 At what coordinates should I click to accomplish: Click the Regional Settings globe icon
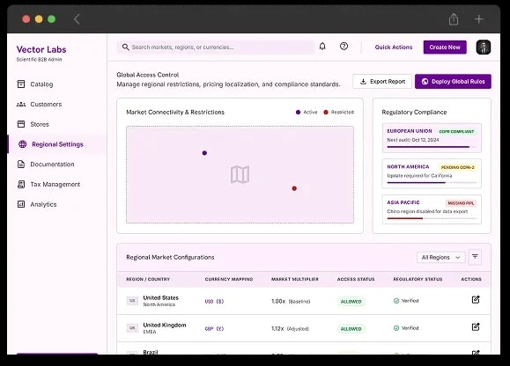pyautogui.click(x=22, y=144)
